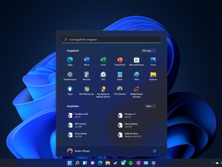Image resolution: width=222 pixels, height=167 pixels.
Task: Start The Battle for Middle-Earth II
Action: click(x=103, y=92)
